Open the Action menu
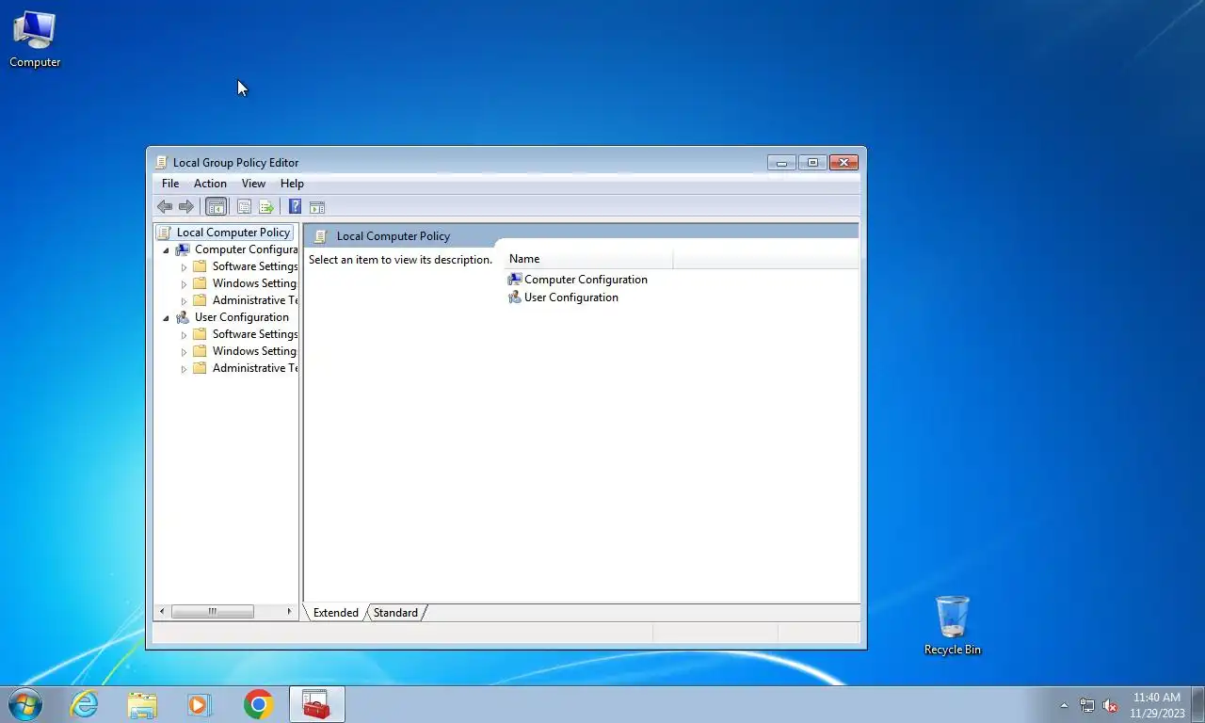Image resolution: width=1205 pixels, height=723 pixels. [210, 184]
